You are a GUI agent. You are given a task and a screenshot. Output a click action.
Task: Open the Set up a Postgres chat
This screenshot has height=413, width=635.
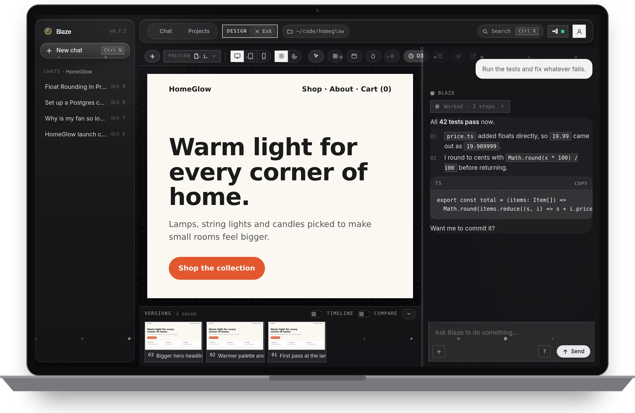point(85,102)
